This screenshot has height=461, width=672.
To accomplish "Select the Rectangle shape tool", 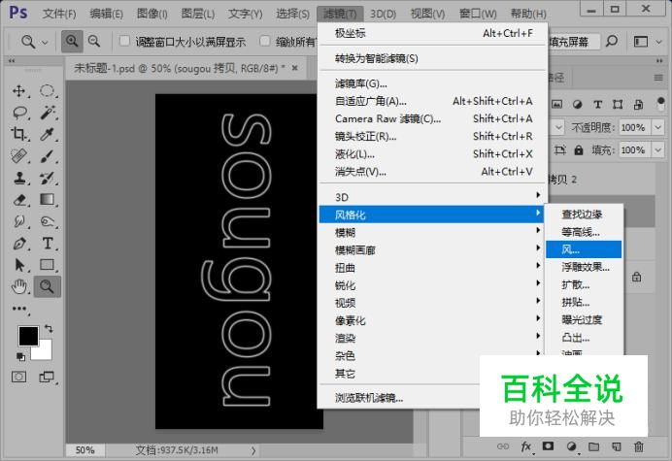I will coord(48,265).
